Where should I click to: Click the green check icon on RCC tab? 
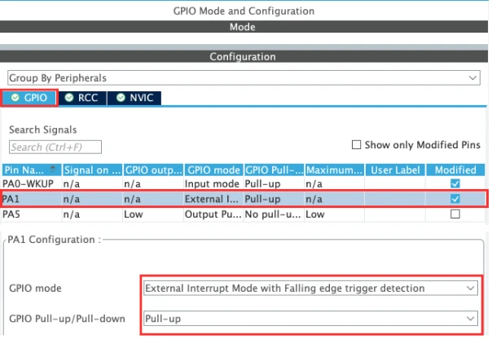coord(69,98)
